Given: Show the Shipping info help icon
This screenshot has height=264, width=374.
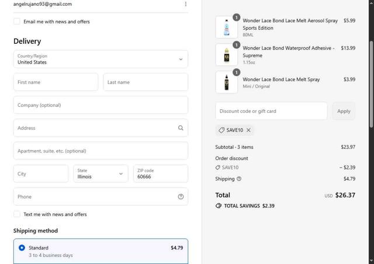Looking at the screenshot, I should [239, 179].
